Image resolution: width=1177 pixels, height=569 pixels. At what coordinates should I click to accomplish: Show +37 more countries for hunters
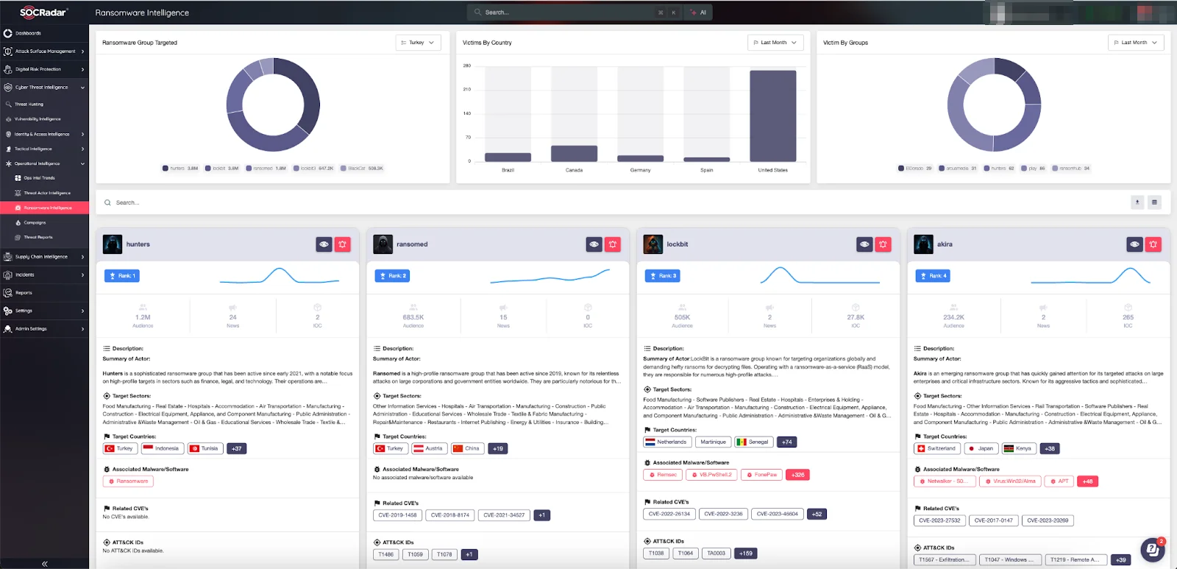tap(236, 448)
